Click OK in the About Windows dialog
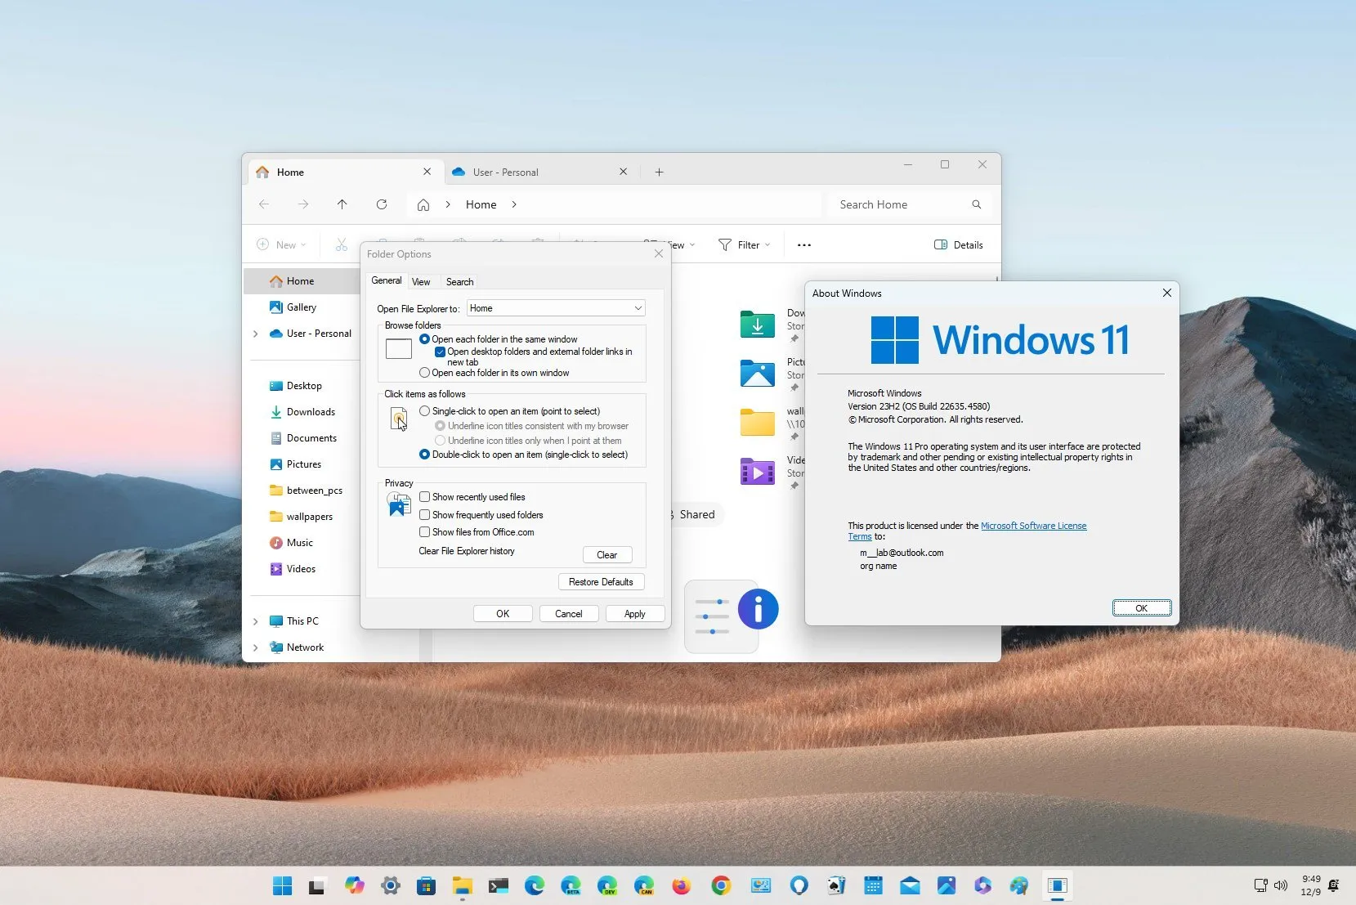This screenshot has width=1356, height=905. tap(1141, 608)
